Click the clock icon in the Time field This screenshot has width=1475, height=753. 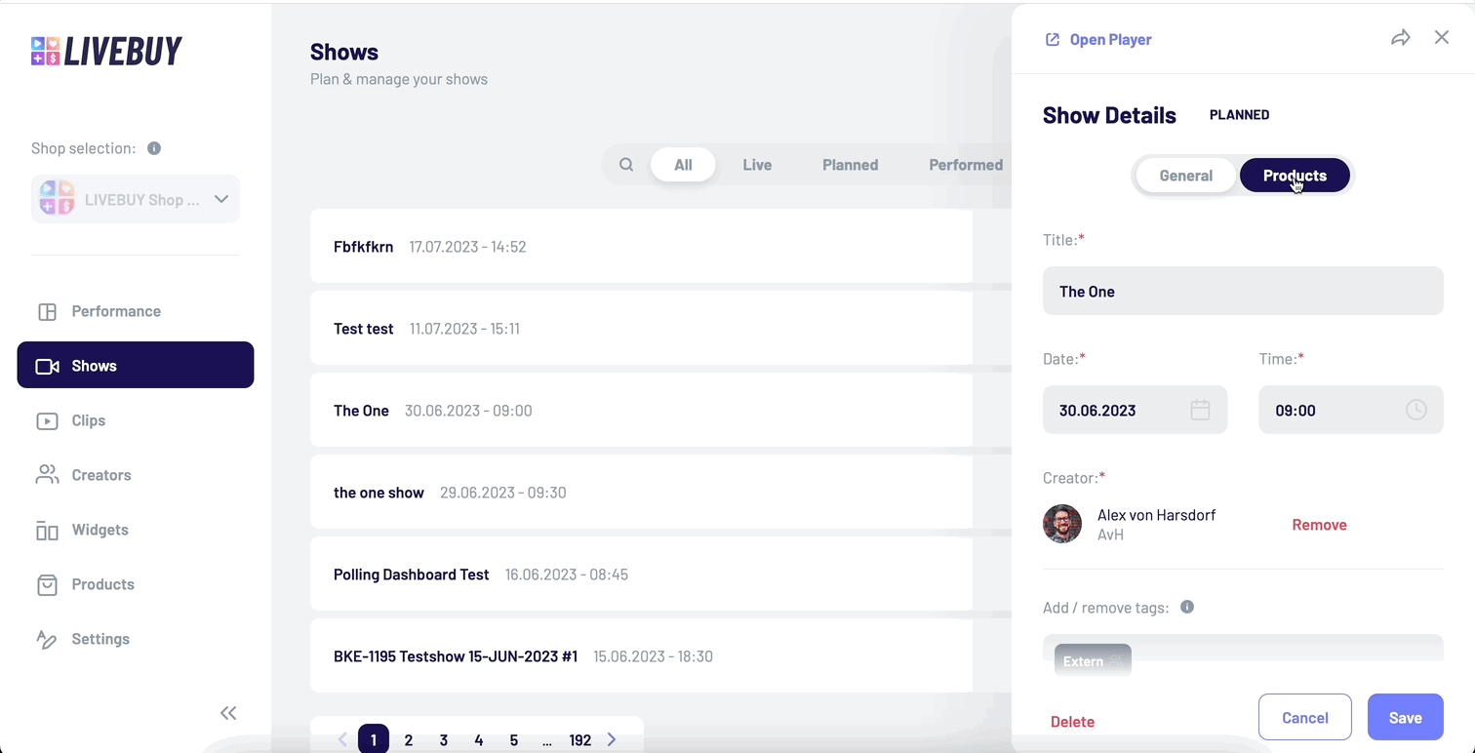[1416, 410]
